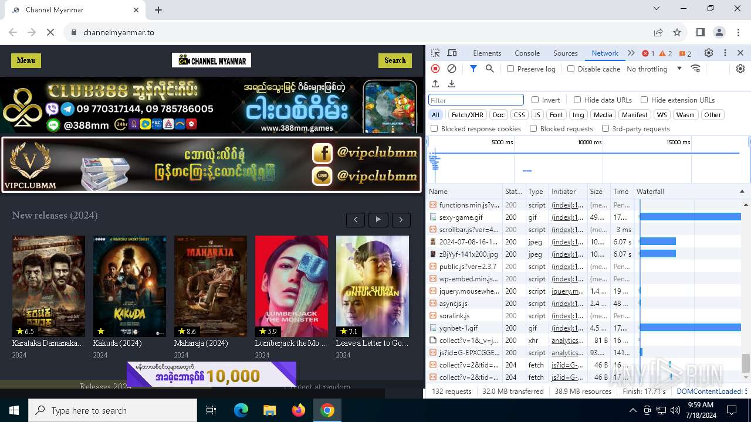Toggle the network filter funnel icon
The image size is (751, 422).
[473, 69]
